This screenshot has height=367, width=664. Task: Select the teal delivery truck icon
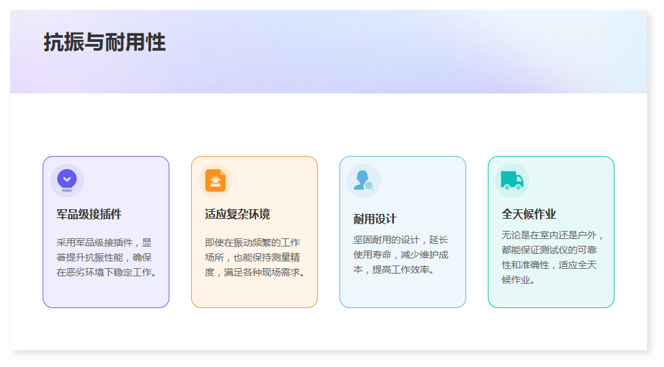tap(512, 180)
